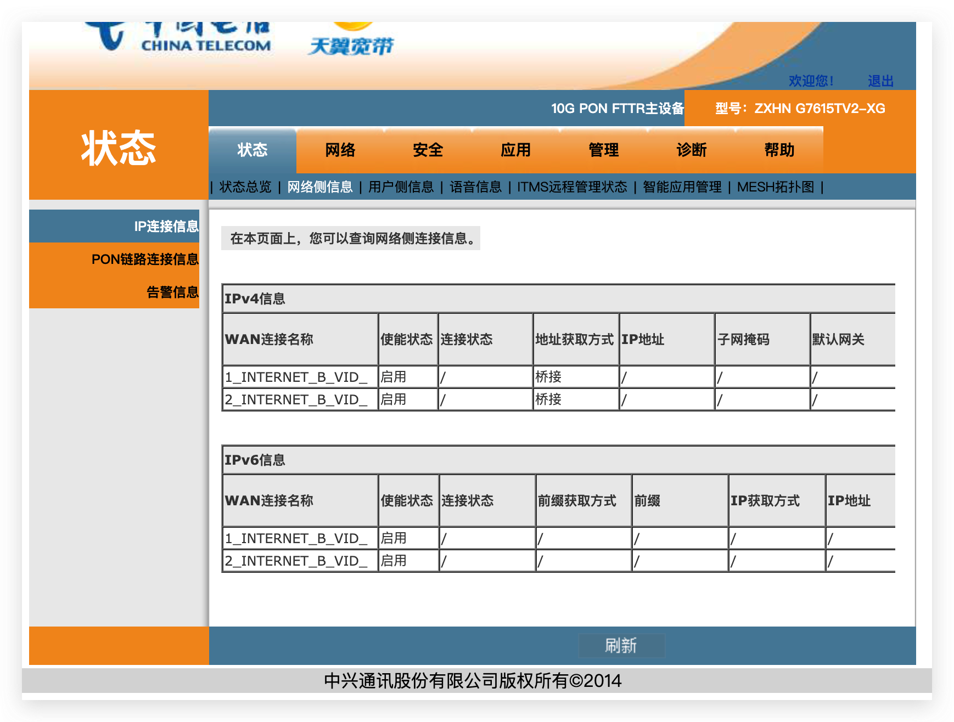Open the 诊断 tab
Image resolution: width=954 pixels, height=722 pixels.
coord(692,150)
